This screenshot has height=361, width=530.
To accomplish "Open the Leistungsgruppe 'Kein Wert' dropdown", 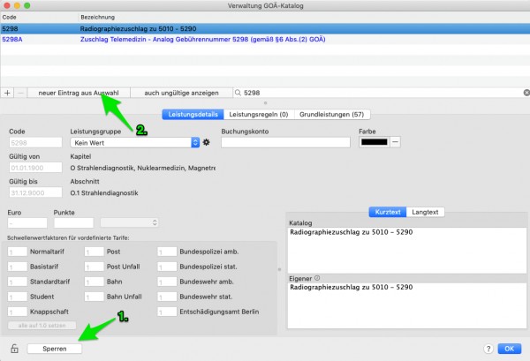I will (x=135, y=142).
